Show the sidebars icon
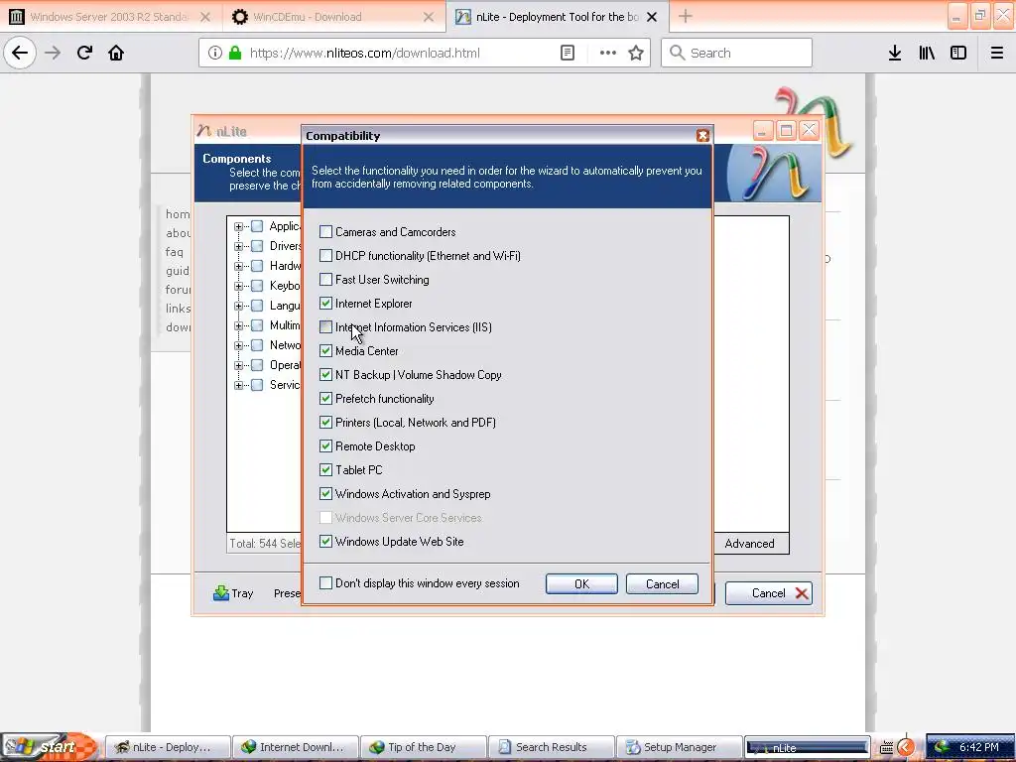This screenshot has height=762, width=1016. 958,53
